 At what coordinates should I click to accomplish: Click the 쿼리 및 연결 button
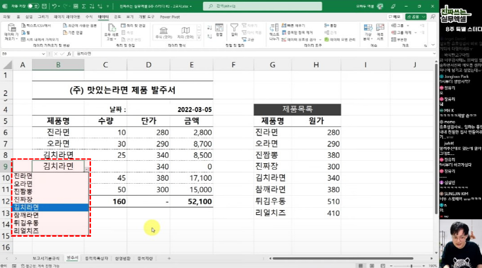(x=133, y=25)
